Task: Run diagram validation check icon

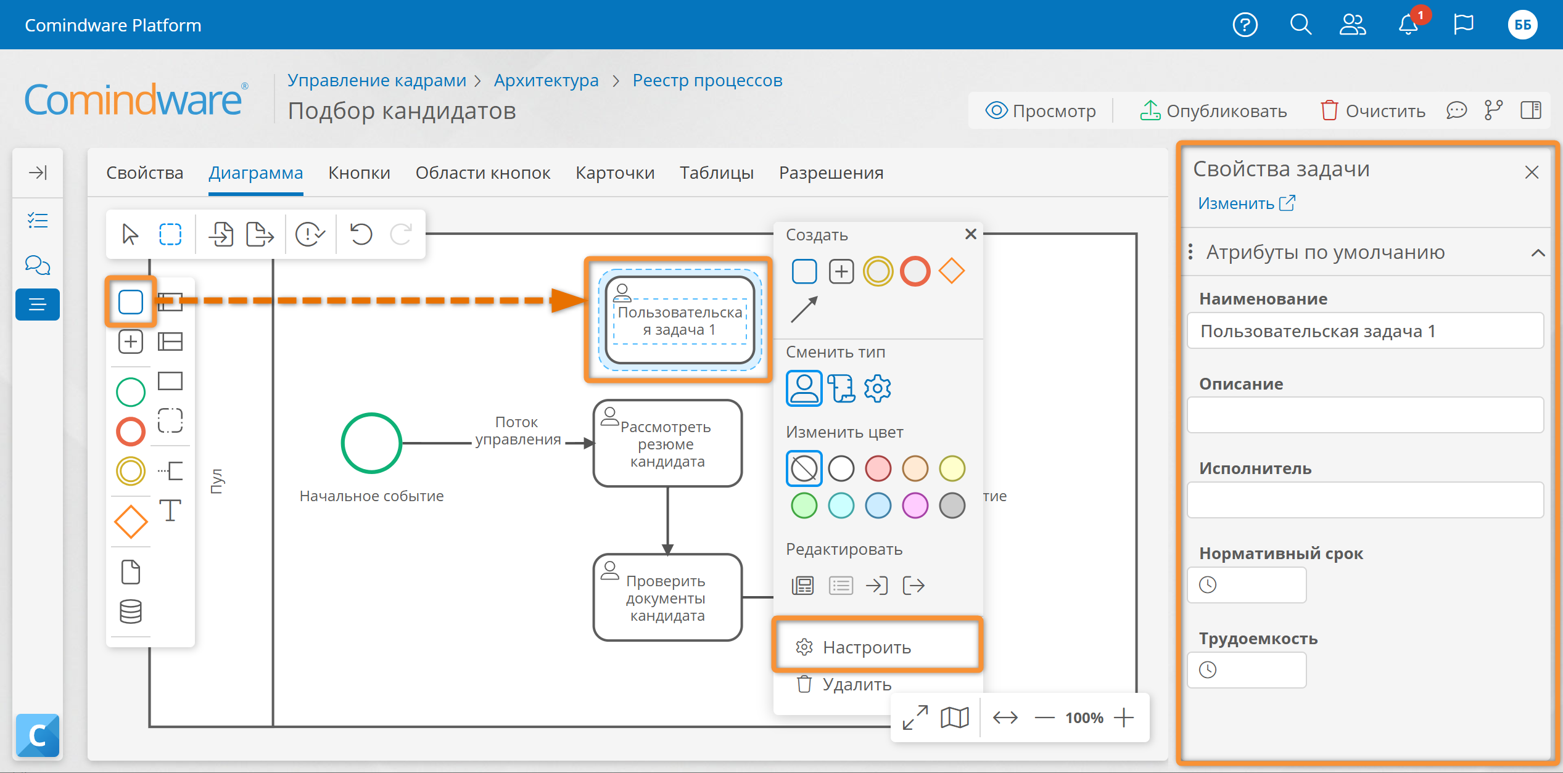Action: (310, 234)
